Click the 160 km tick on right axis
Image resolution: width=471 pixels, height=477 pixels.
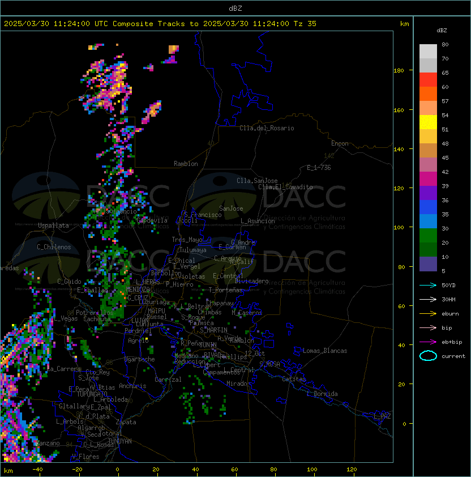399,110
